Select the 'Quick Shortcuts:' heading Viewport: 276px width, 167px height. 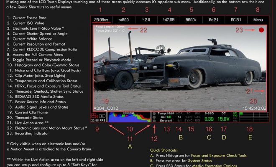click(x=164, y=150)
